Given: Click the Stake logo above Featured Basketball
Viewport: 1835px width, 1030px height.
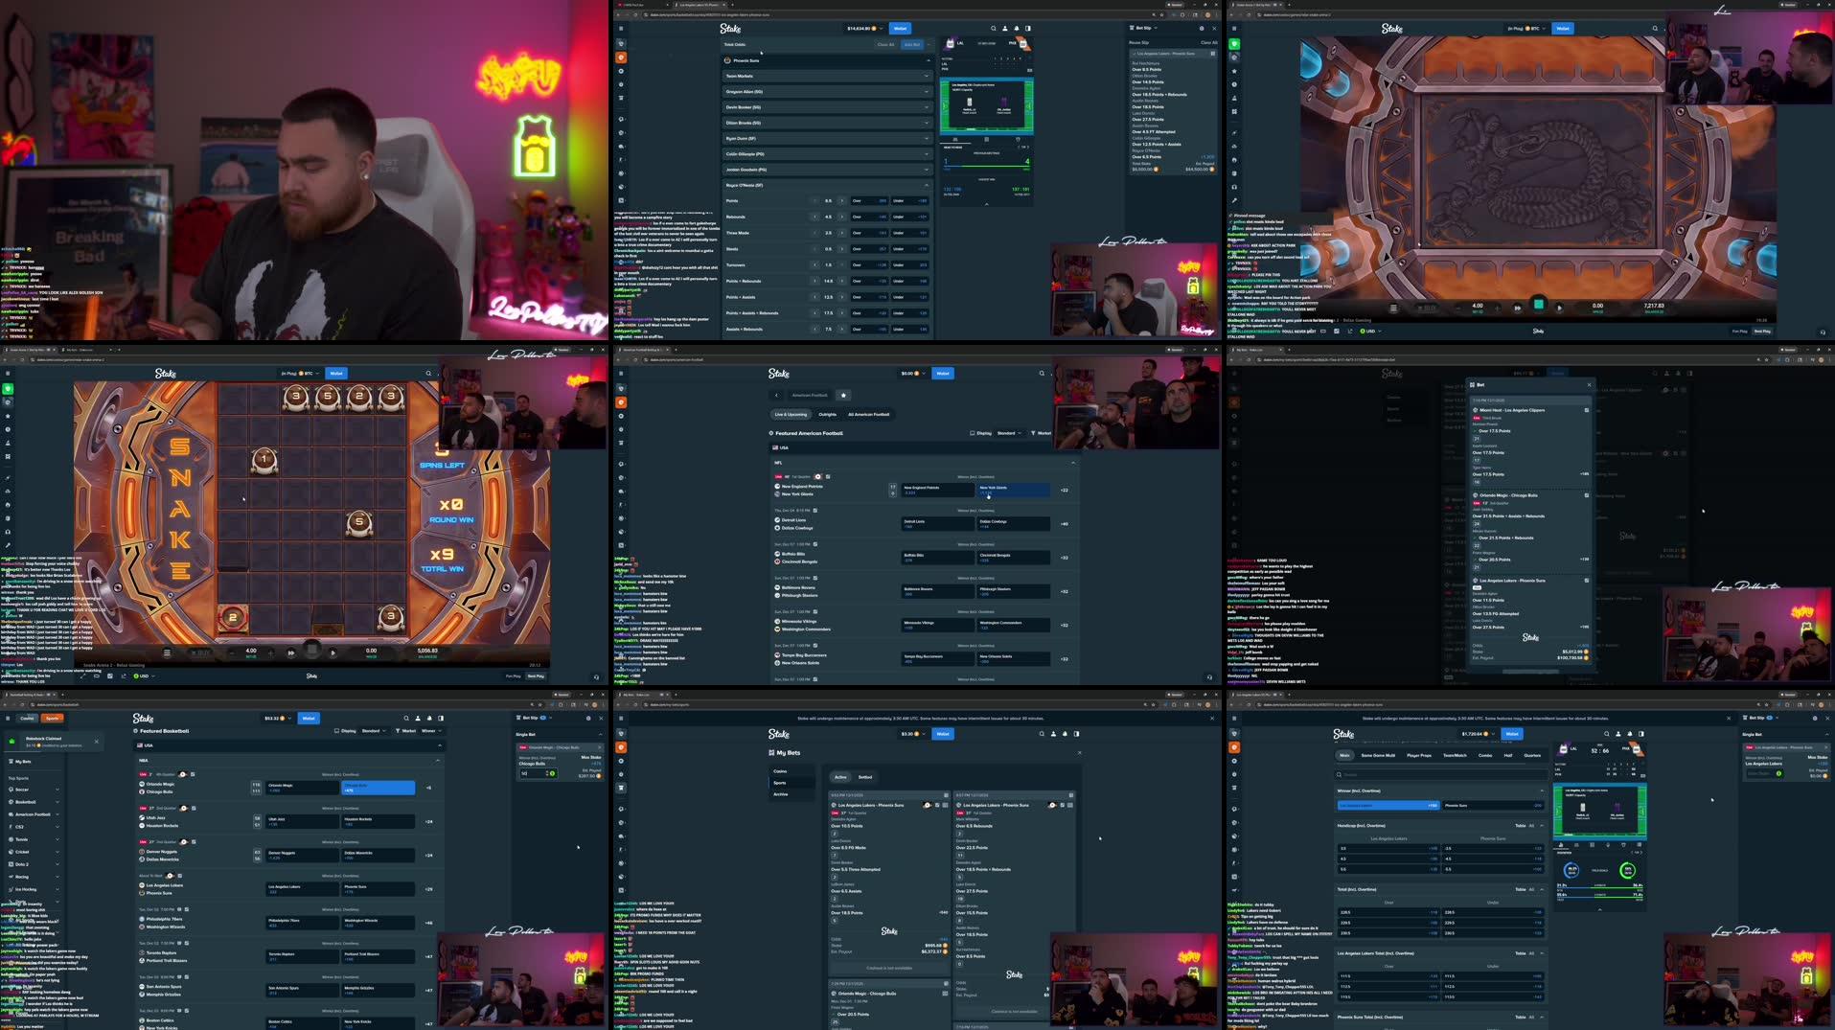Looking at the screenshot, I should [144, 718].
